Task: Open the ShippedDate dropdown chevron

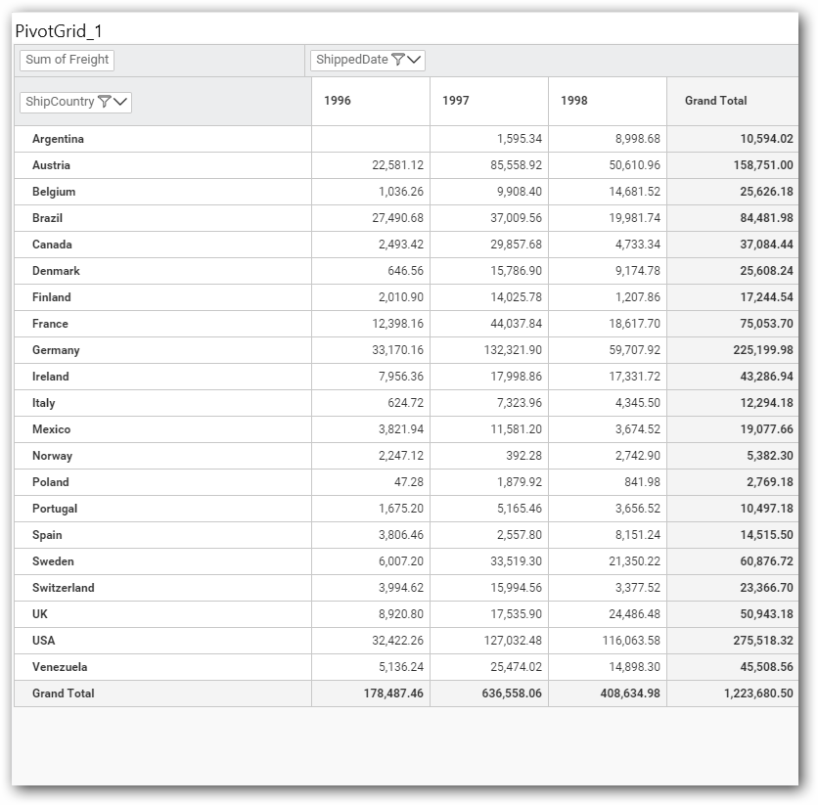Action: pyautogui.click(x=414, y=60)
